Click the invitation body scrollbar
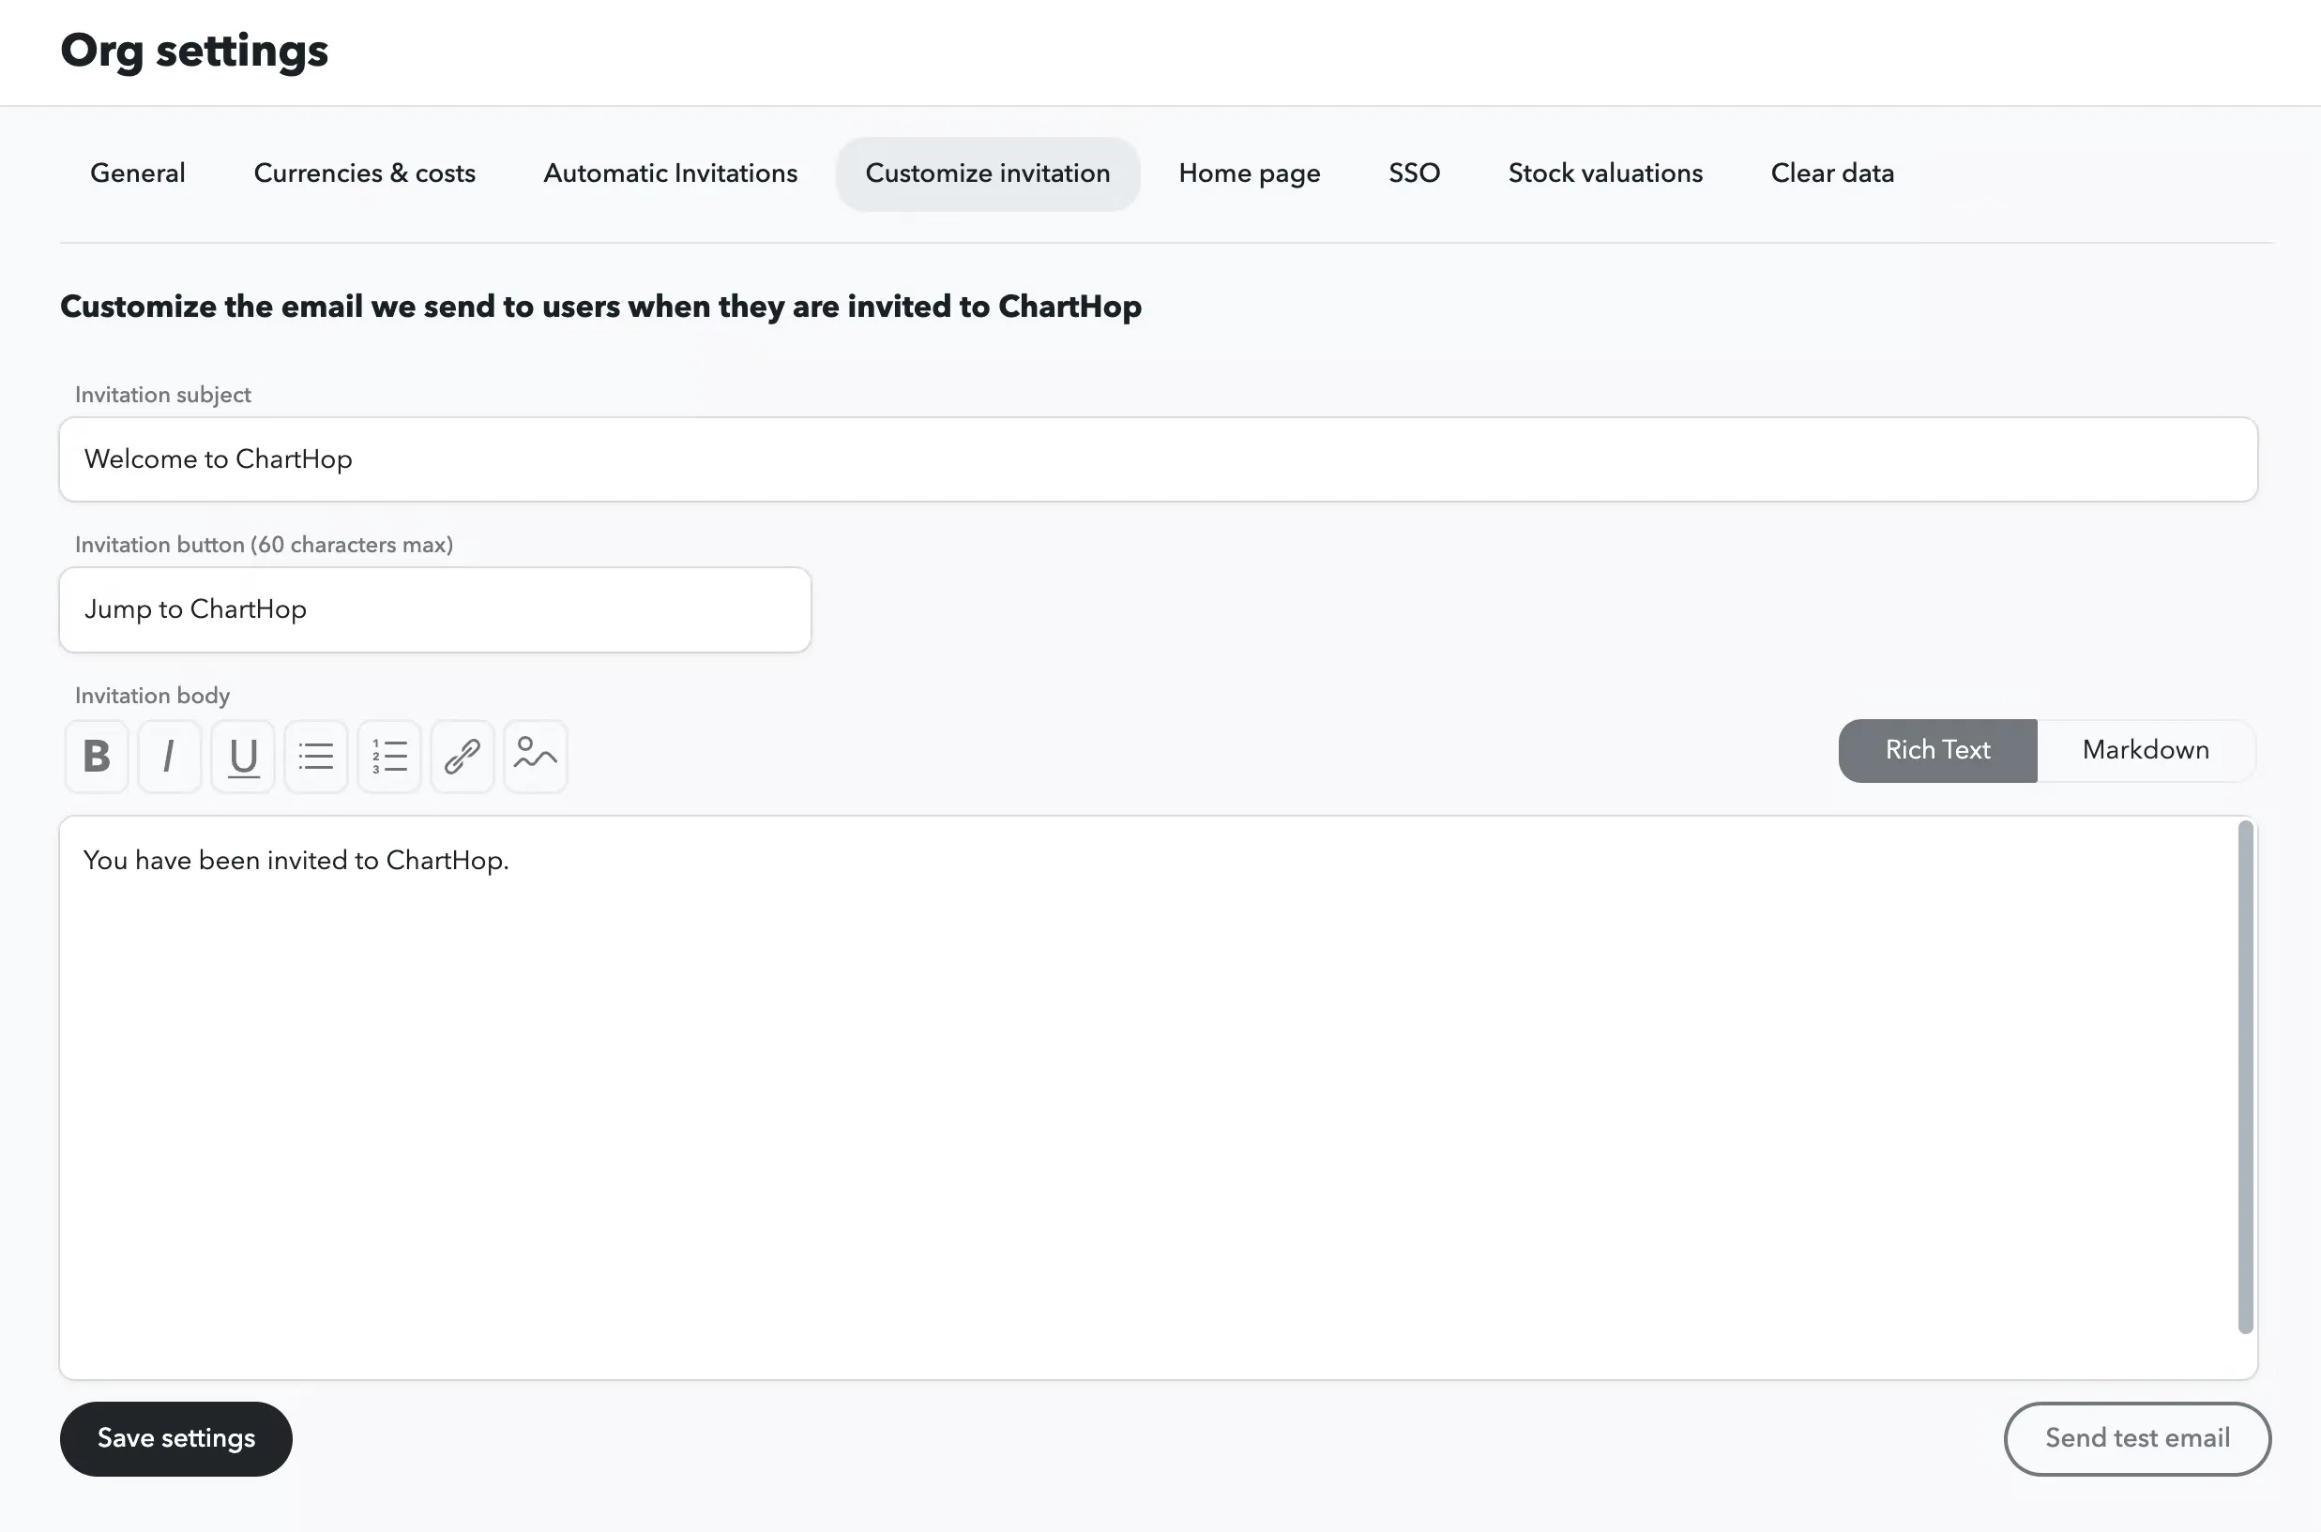This screenshot has width=2321, height=1532. [x=2246, y=1076]
